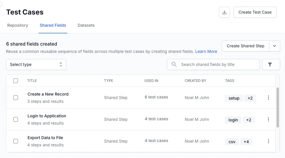Focus the Search shared fields input
This screenshot has width=285, height=158.
click(x=213, y=64)
